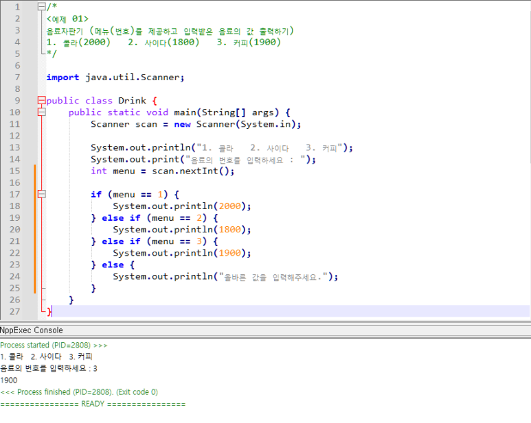Click 'Process started (PID=2808)' in the console
Screen dimensions: 531x423
[x=45, y=345]
